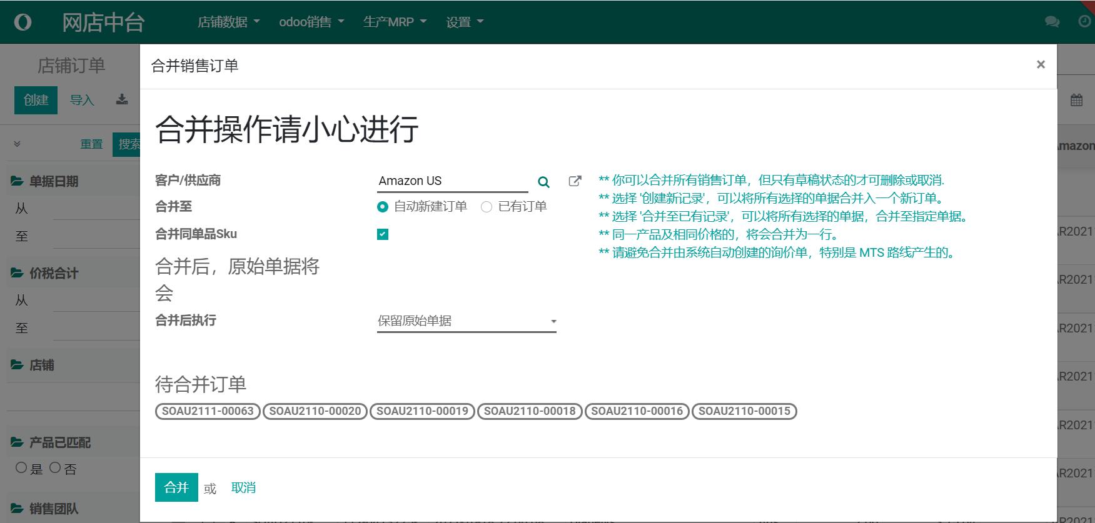Click order tag SOAU2110-00016
1095x523 pixels.
coord(637,411)
